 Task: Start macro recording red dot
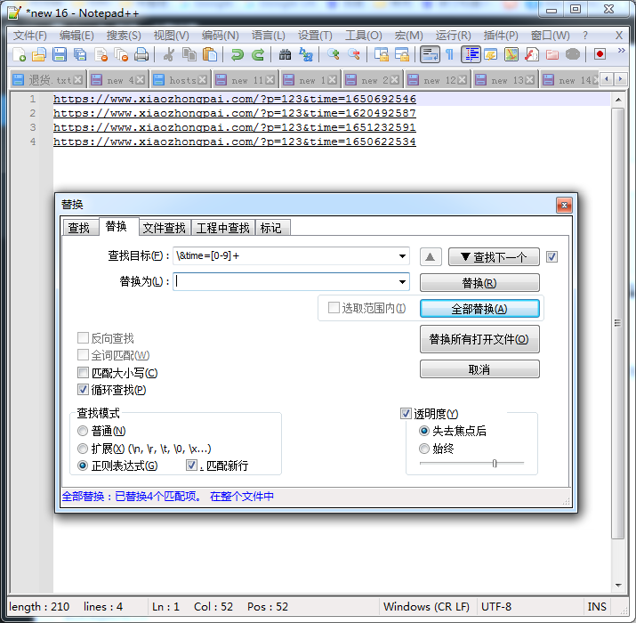pyautogui.click(x=600, y=54)
